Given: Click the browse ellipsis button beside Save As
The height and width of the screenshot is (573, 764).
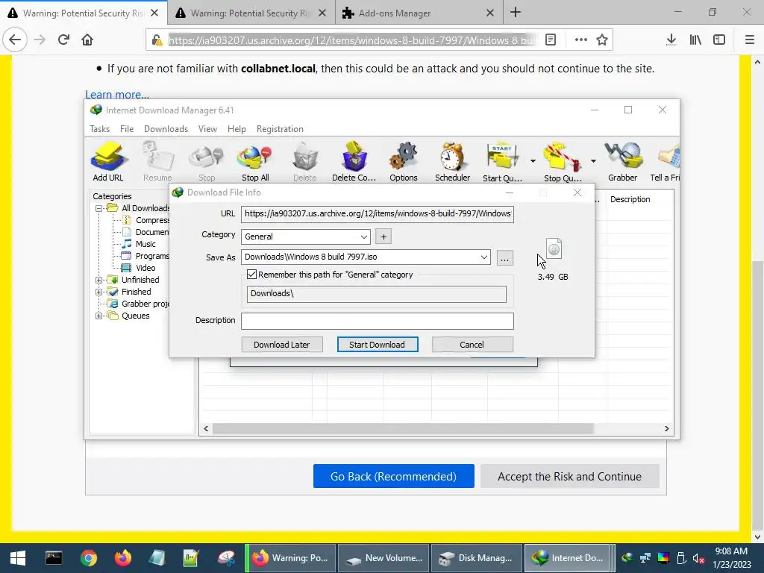Looking at the screenshot, I should click(505, 257).
